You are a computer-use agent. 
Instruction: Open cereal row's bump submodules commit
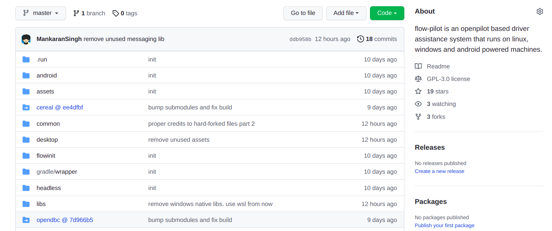point(190,107)
